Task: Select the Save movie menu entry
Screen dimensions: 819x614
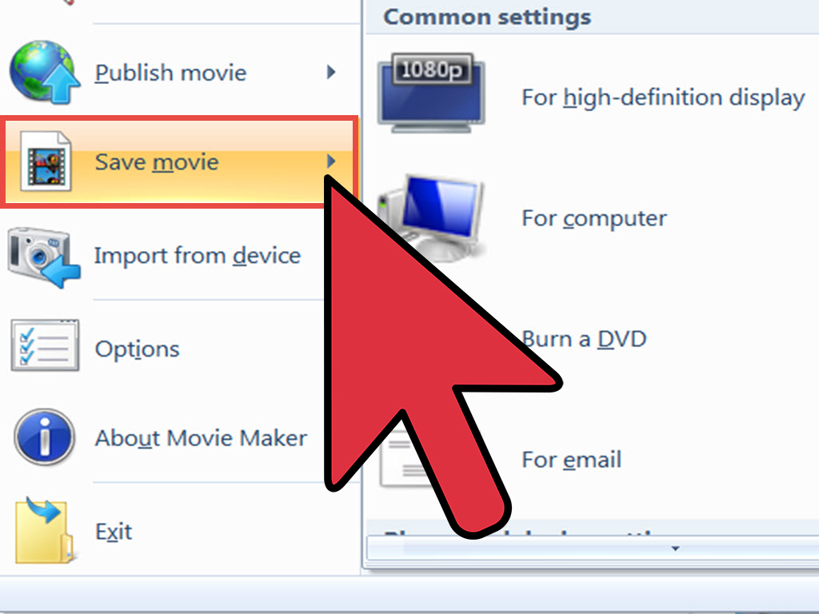Action: point(180,161)
